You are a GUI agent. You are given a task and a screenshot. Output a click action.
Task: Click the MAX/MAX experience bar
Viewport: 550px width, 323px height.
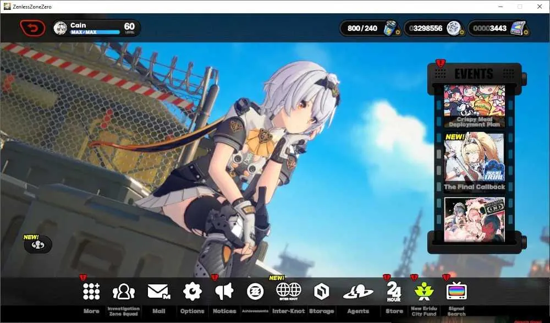(95, 32)
